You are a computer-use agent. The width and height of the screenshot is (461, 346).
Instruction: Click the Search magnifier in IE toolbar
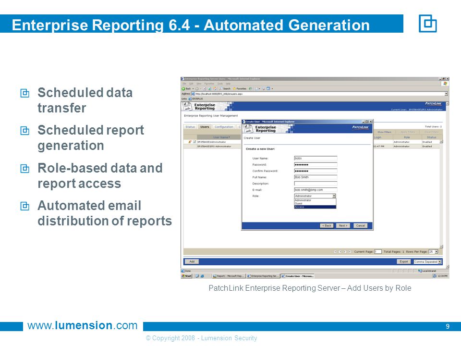coord(225,88)
